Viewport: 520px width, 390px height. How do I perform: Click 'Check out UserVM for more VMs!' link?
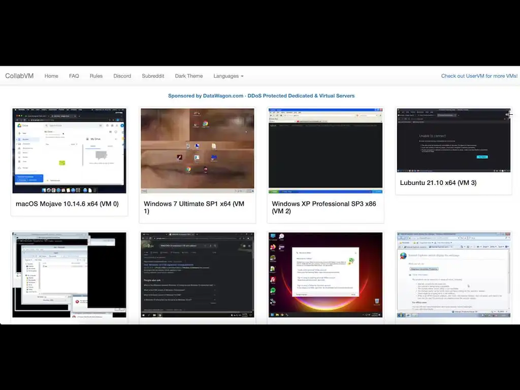point(479,76)
